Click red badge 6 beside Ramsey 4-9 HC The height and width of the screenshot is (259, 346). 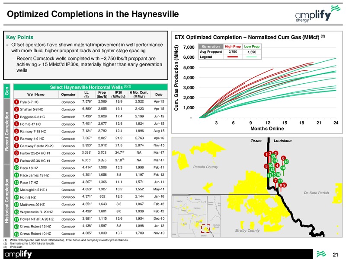[x=16, y=139]
